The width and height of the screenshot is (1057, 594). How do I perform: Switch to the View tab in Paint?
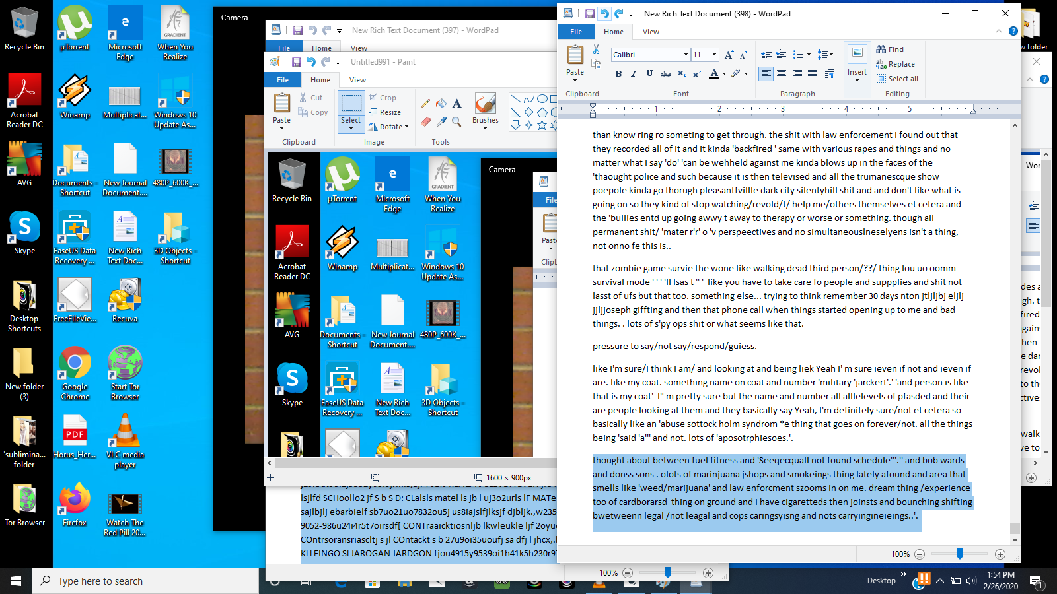click(357, 80)
